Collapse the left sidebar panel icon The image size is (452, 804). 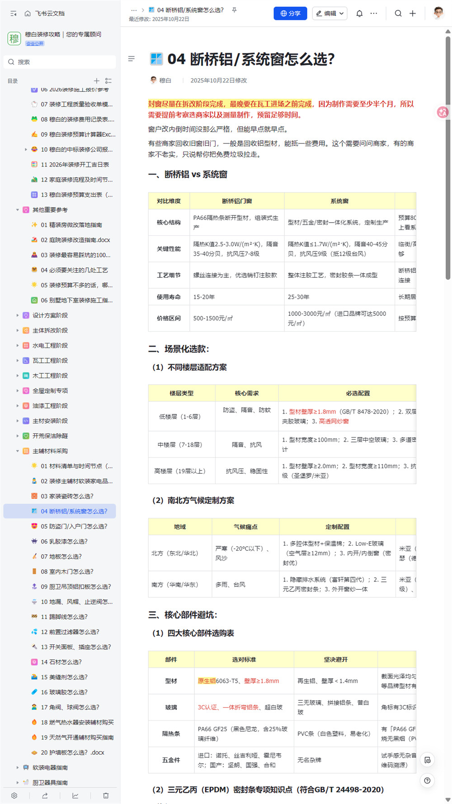pyautogui.click(x=14, y=14)
